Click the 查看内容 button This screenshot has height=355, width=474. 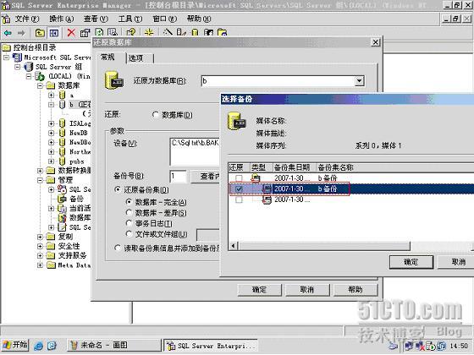[206, 177]
